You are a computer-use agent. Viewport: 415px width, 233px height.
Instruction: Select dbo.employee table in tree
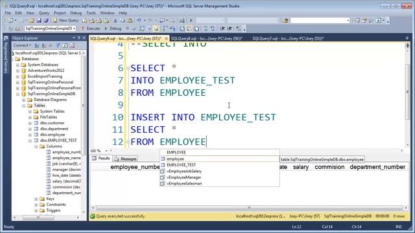pyautogui.click(x=53, y=135)
